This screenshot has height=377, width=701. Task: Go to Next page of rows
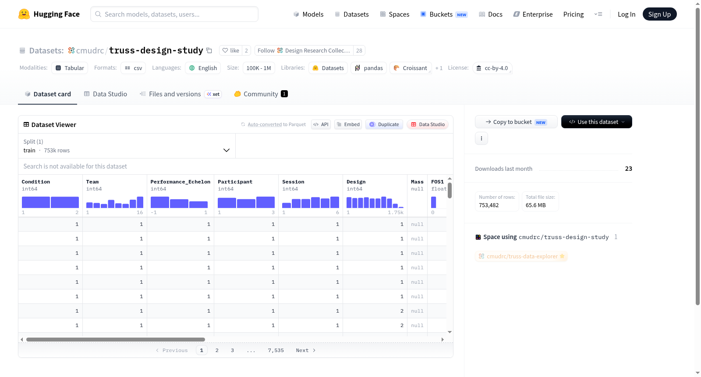coord(306,350)
